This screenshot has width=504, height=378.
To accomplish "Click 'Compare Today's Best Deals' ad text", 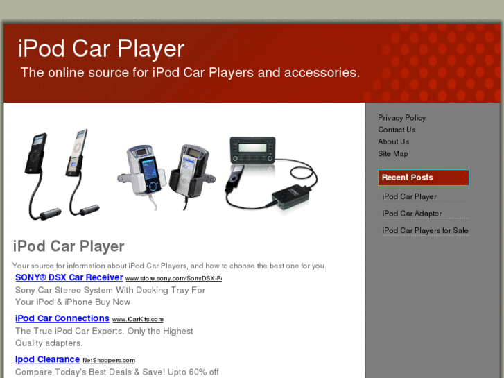I will [x=116, y=372].
